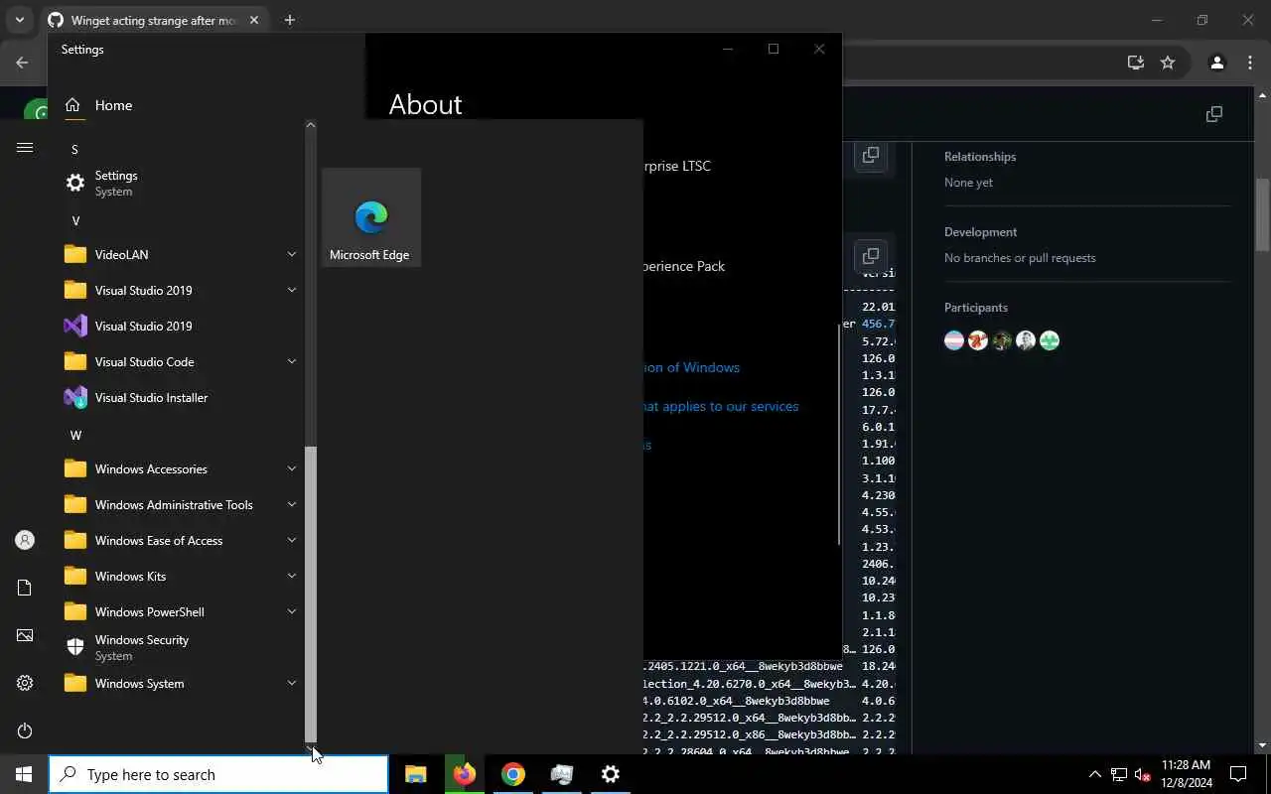Open user account icon in Start rail
Viewport: 1271px width, 794px height.
click(25, 540)
